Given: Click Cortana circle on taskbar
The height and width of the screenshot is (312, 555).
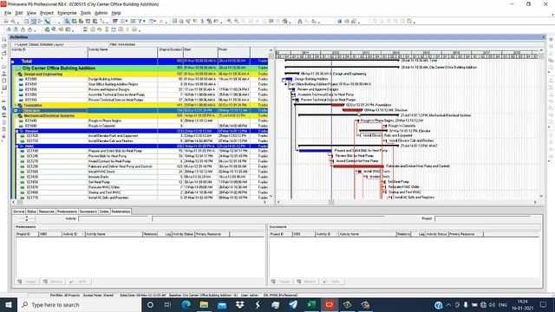Looking at the screenshot, I should pos(150,304).
